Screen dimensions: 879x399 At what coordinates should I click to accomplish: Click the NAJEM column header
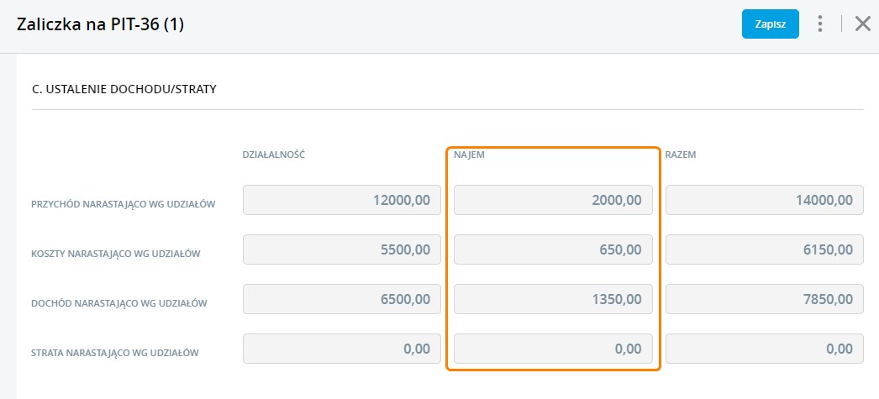(470, 155)
